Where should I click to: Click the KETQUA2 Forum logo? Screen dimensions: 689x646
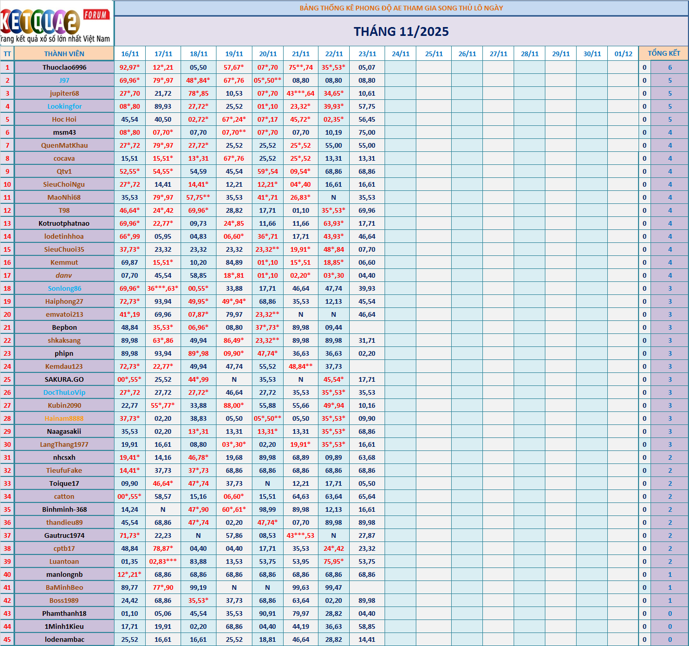(56, 23)
